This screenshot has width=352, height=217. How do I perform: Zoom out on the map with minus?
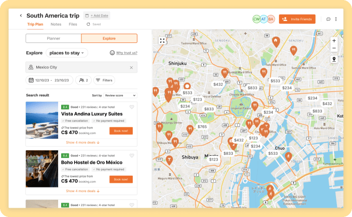334,48
